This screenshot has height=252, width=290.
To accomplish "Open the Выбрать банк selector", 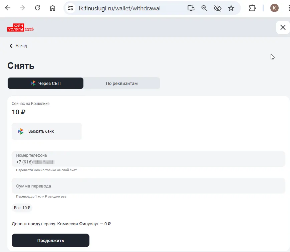I will pyautogui.click(x=47, y=131).
